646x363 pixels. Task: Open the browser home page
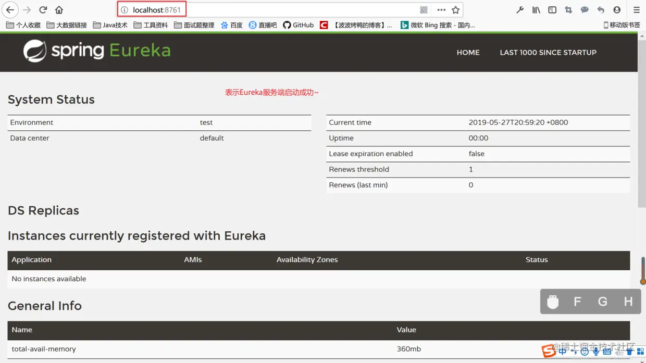click(x=59, y=10)
